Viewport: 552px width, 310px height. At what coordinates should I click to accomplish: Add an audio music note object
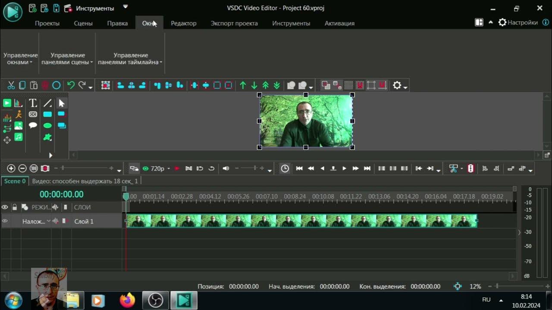18,137
